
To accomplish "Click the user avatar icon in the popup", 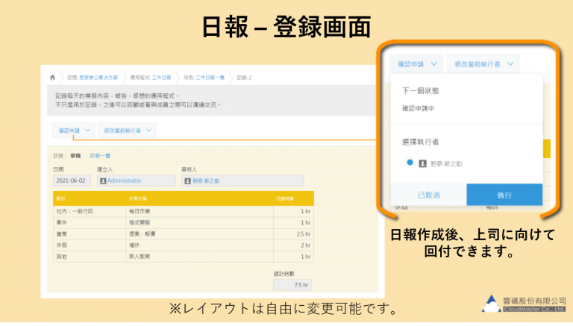I will click(x=422, y=163).
